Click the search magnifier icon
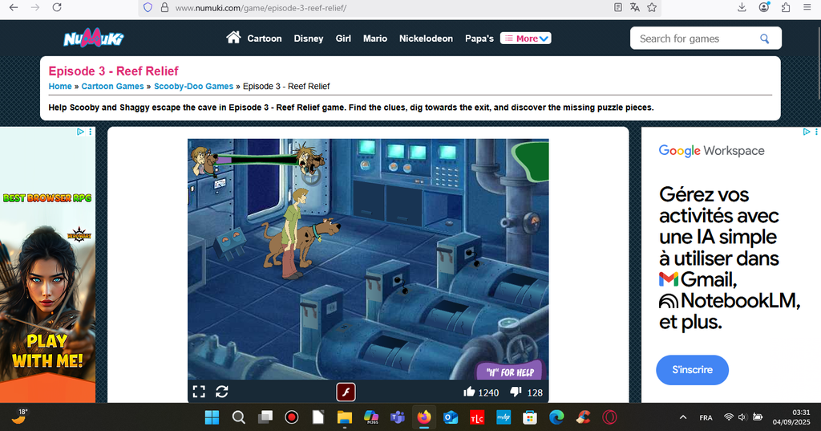The image size is (821, 431). point(764,39)
